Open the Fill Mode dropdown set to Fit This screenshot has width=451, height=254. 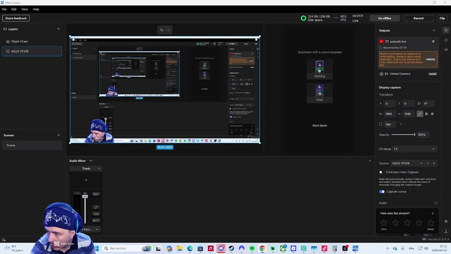click(414, 149)
